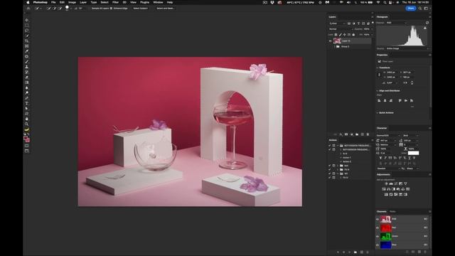Click Faux Bold in Character panel
Image resolution: width=455 pixels, height=256 pixels.
[x=380, y=158]
